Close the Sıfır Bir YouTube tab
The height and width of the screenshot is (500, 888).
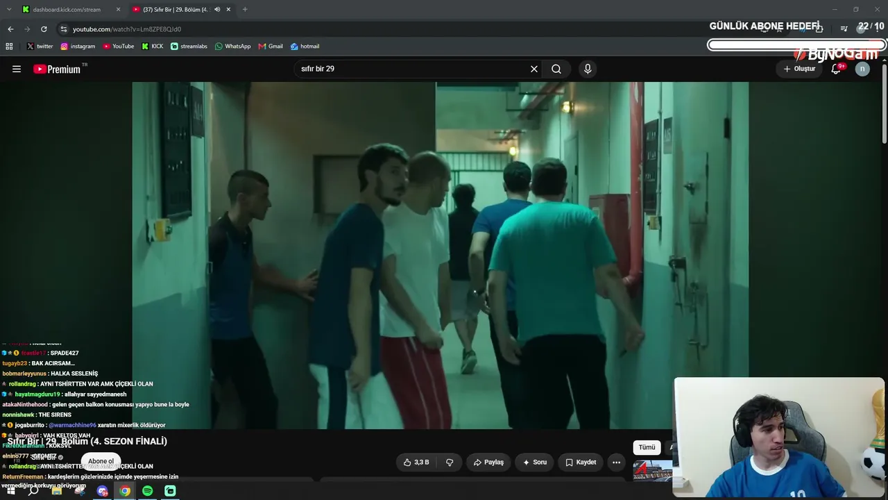pos(228,10)
